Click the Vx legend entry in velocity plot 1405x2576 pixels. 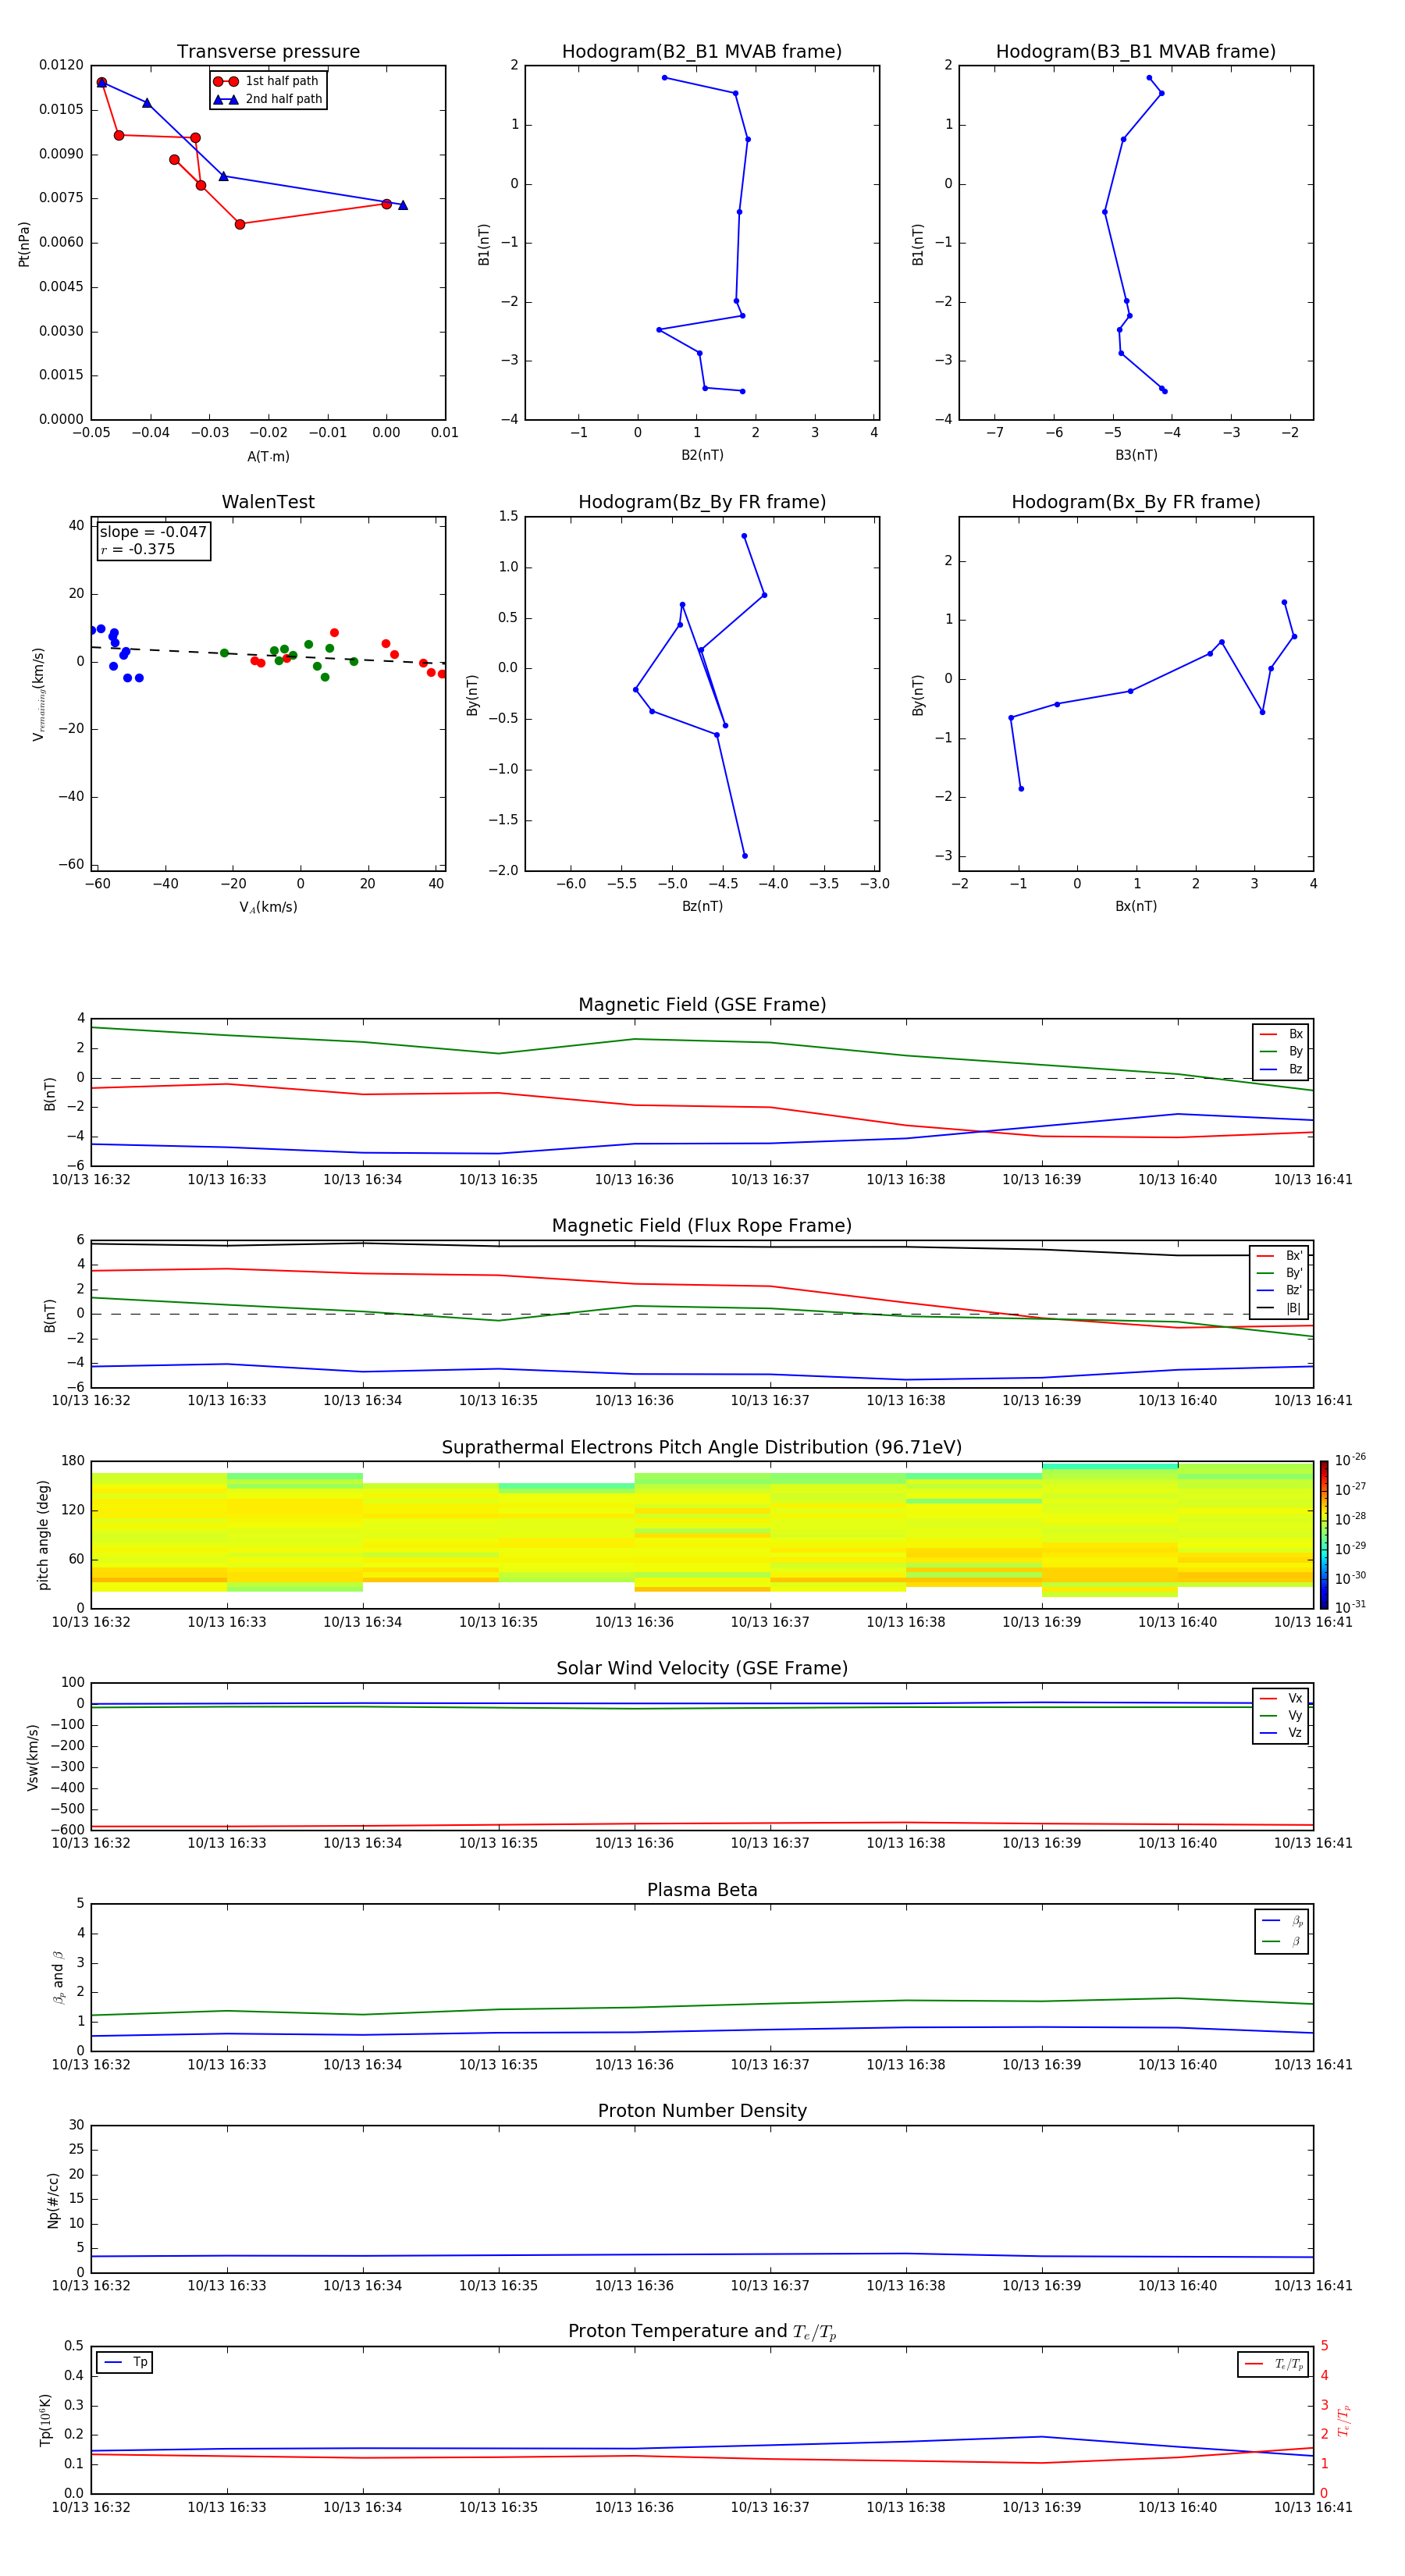click(1281, 1698)
